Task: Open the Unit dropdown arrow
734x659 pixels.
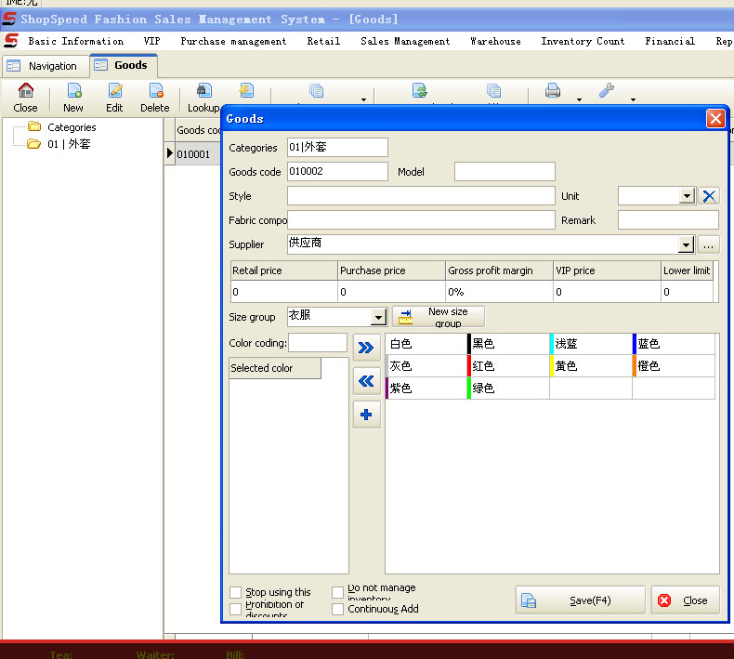Action: (687, 196)
